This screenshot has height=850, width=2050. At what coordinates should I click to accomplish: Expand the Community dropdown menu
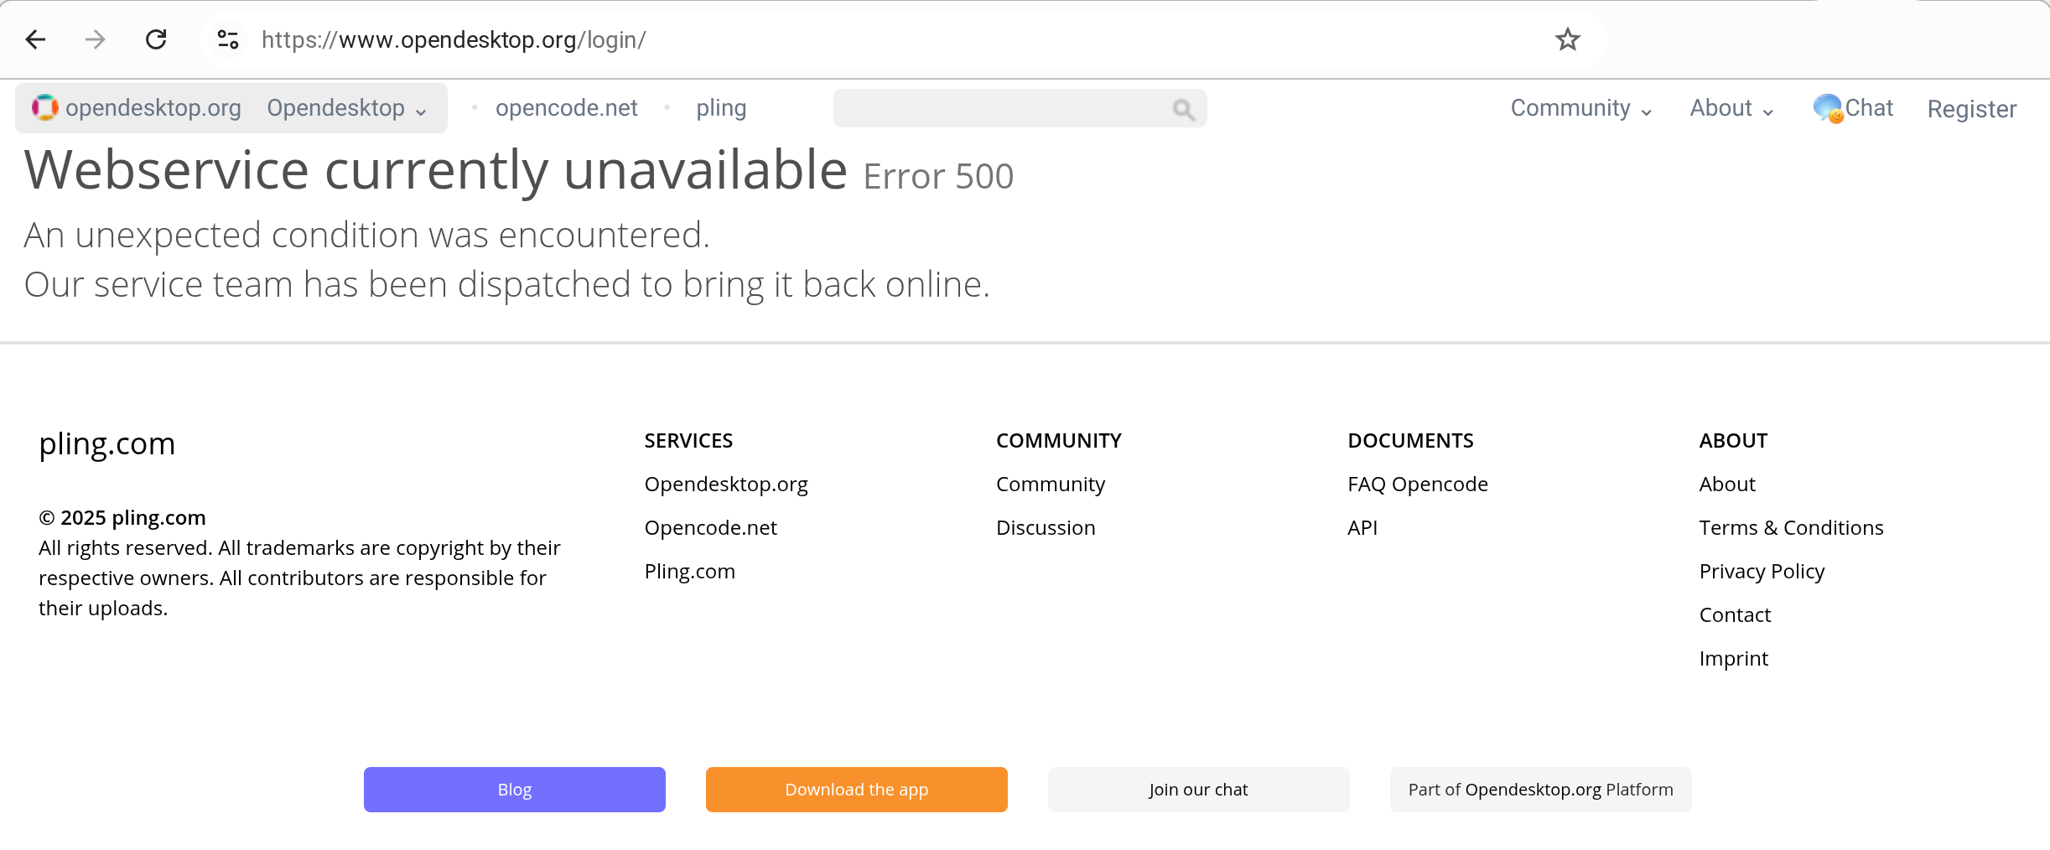pos(1580,108)
